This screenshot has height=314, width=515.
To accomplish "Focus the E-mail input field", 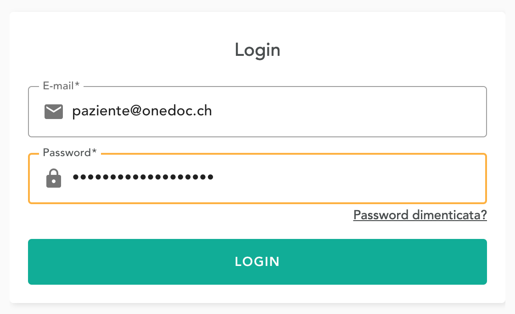I will 321,112.
